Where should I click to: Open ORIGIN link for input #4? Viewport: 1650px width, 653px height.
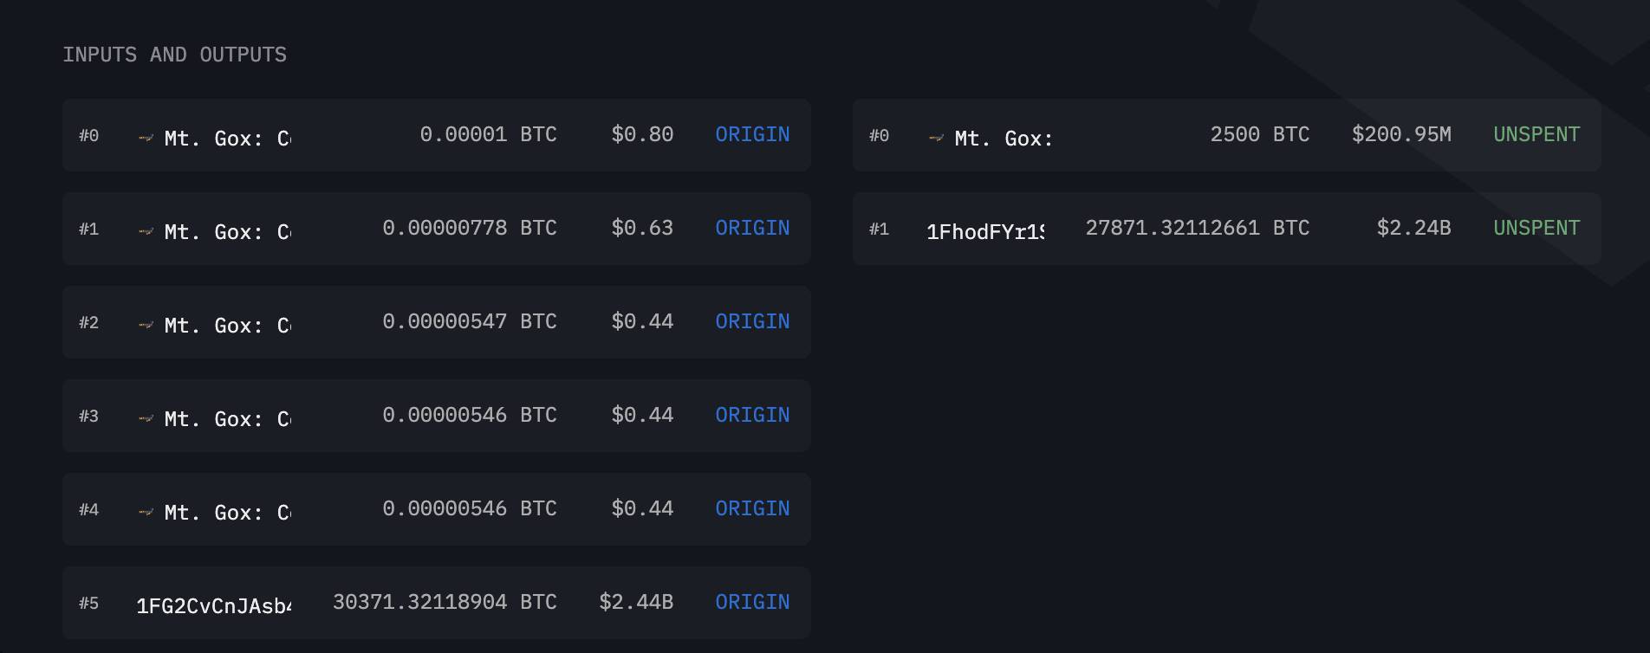[752, 508]
